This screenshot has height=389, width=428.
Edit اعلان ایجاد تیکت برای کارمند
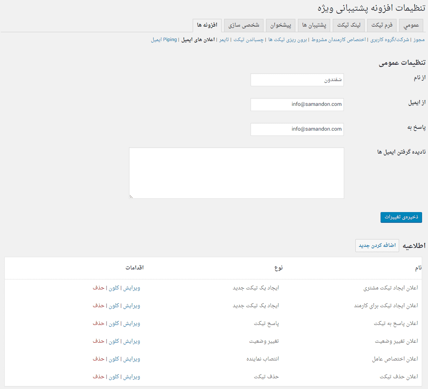(132, 306)
